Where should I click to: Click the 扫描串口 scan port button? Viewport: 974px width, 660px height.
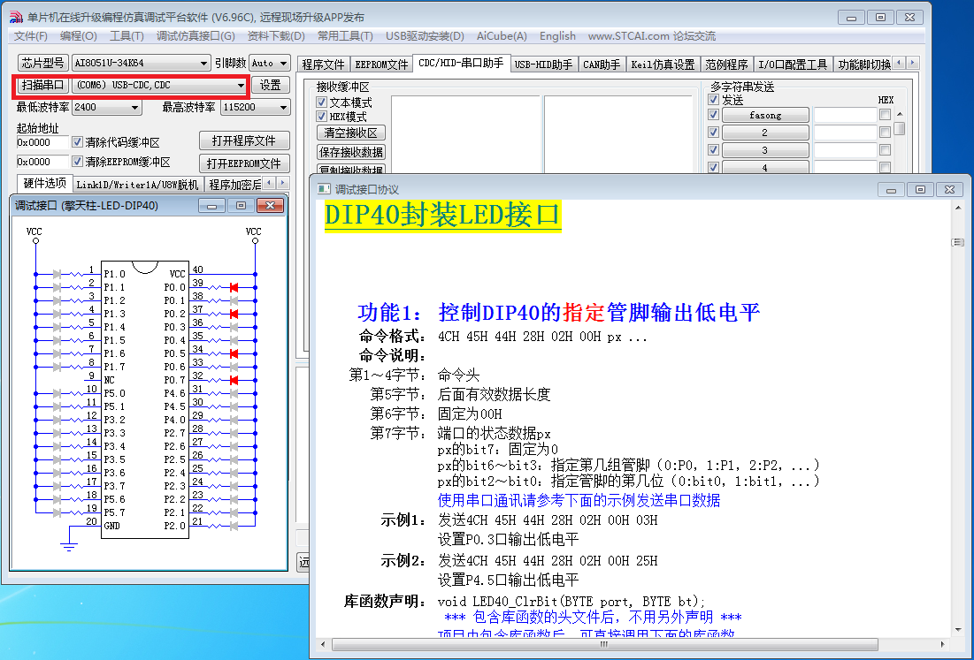(41, 85)
